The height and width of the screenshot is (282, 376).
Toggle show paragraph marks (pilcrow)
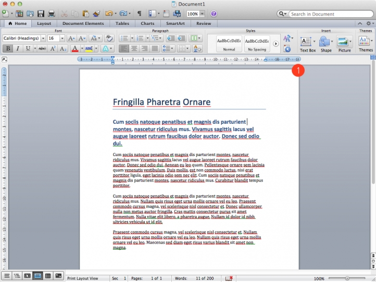click(139, 14)
